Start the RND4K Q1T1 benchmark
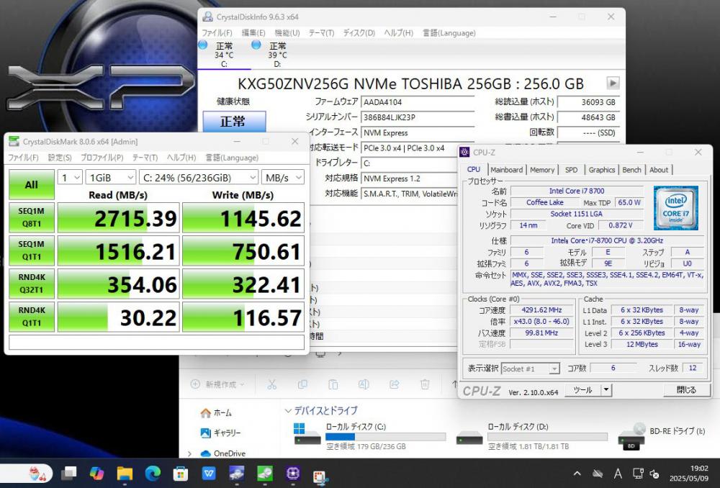This screenshot has height=488, width=720. click(32, 317)
